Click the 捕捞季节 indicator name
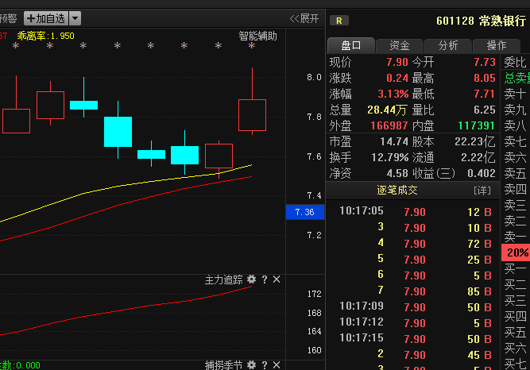 point(224,365)
